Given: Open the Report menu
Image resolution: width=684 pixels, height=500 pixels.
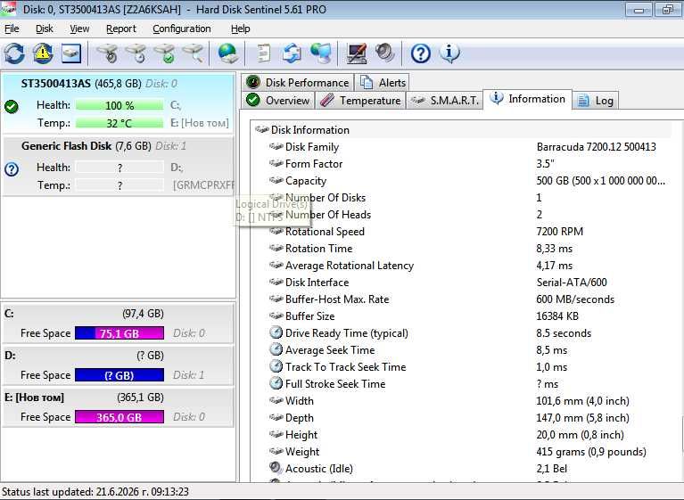Looking at the screenshot, I should pos(120,29).
